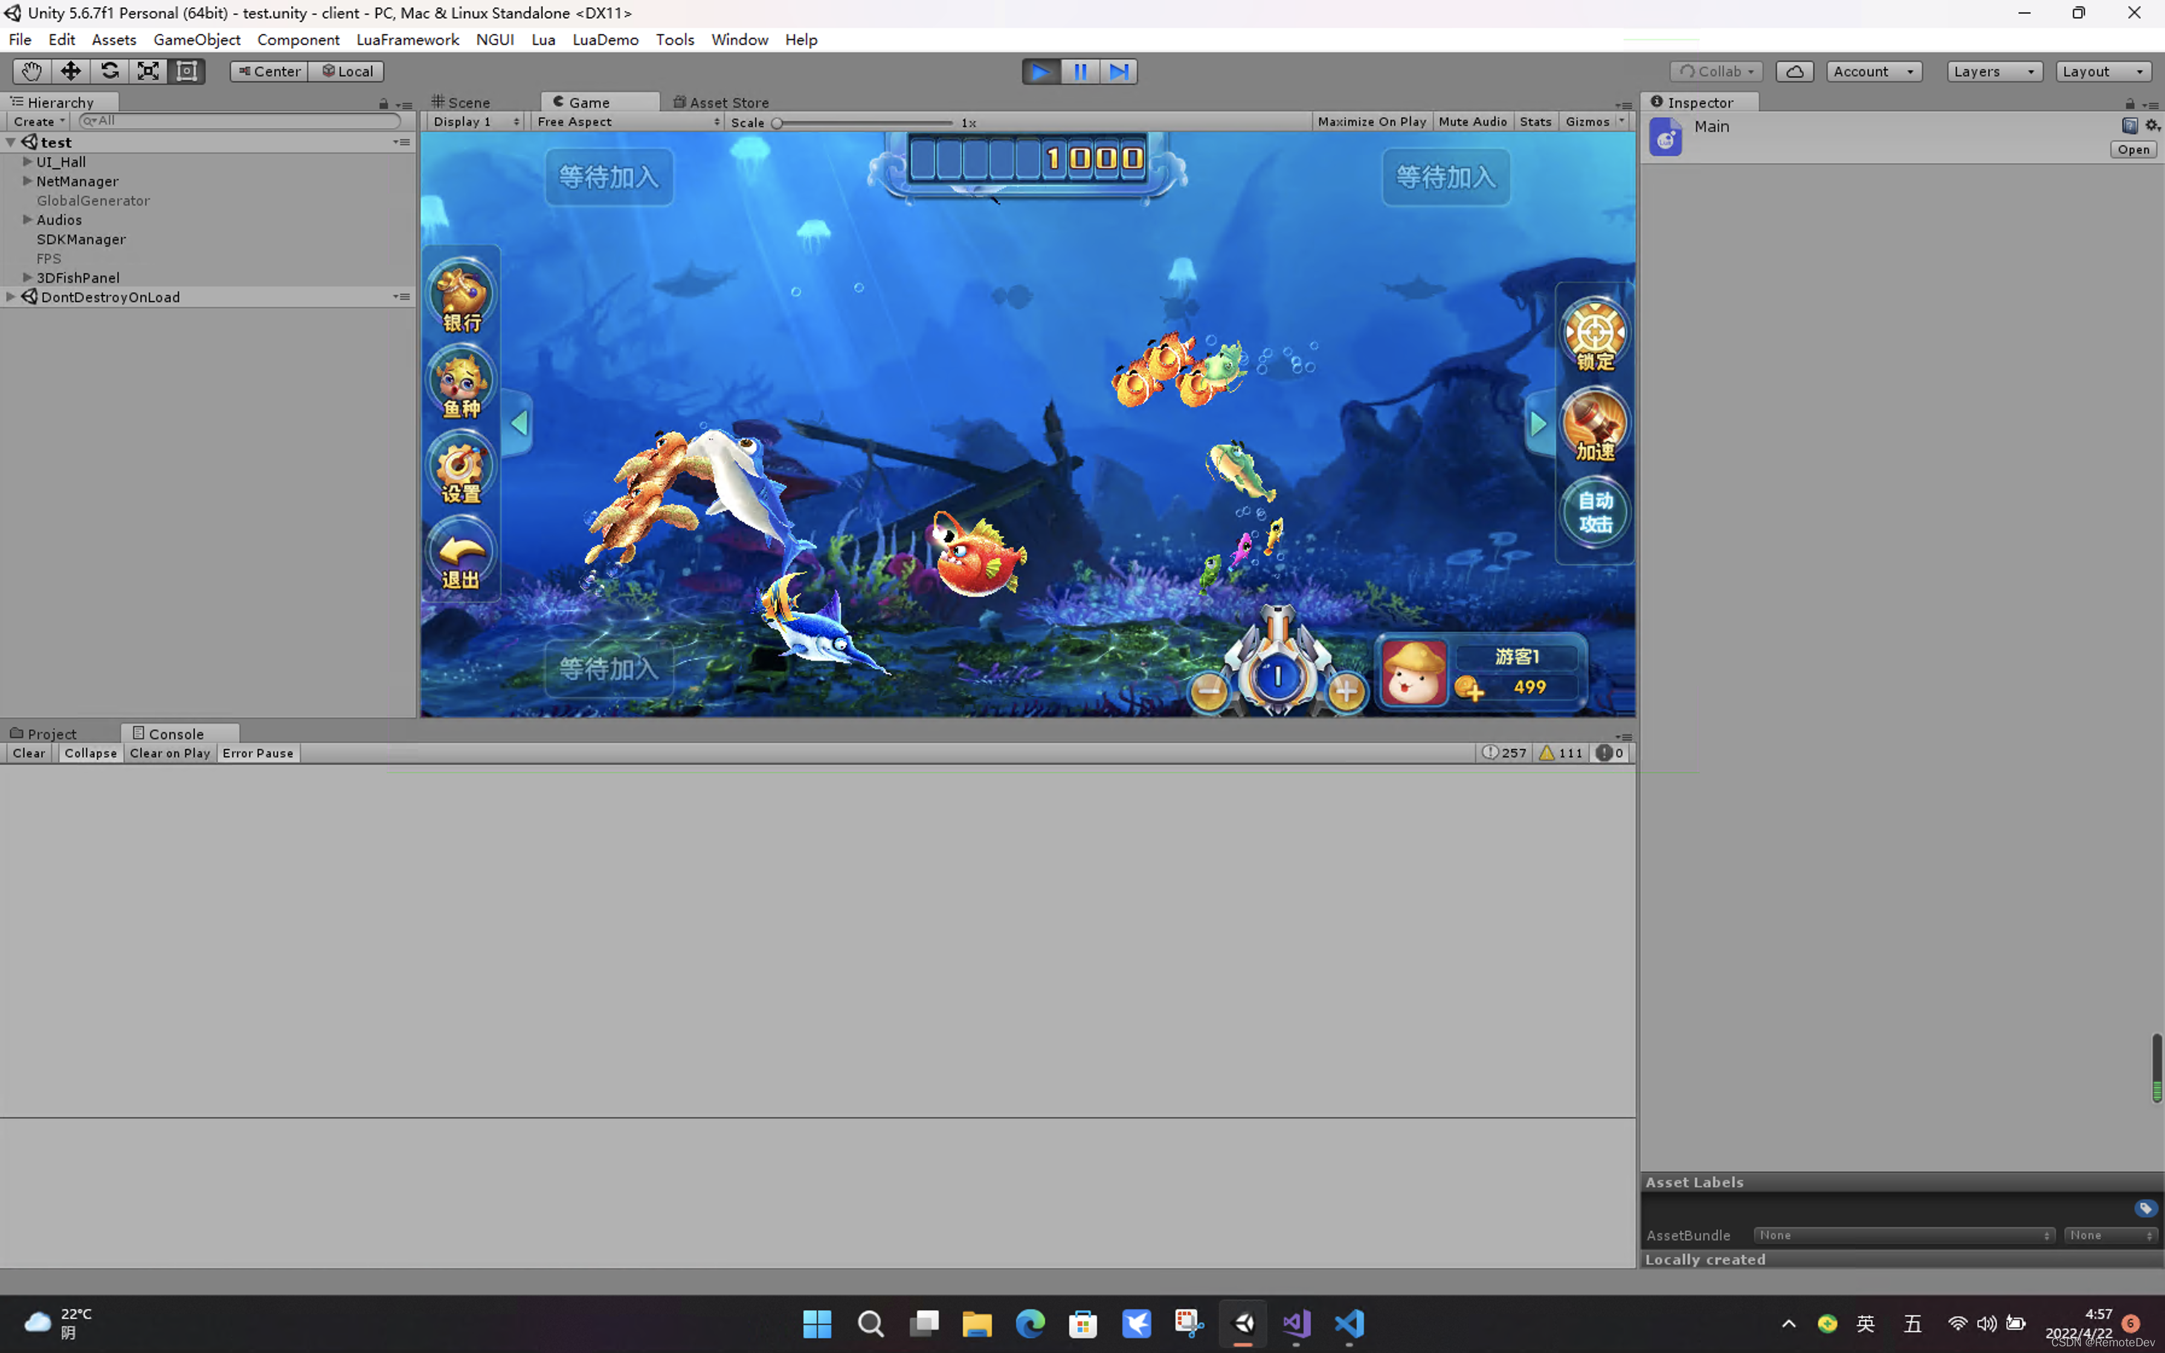Toggle Local handle rotation button

346,72
